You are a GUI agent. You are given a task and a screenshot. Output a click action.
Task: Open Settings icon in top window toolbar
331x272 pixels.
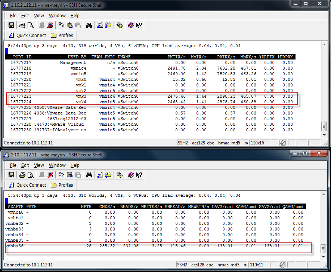click(120, 25)
